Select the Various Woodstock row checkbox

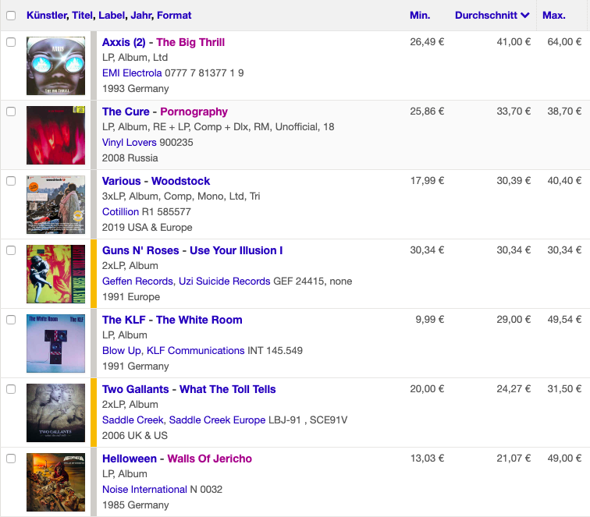click(11, 181)
